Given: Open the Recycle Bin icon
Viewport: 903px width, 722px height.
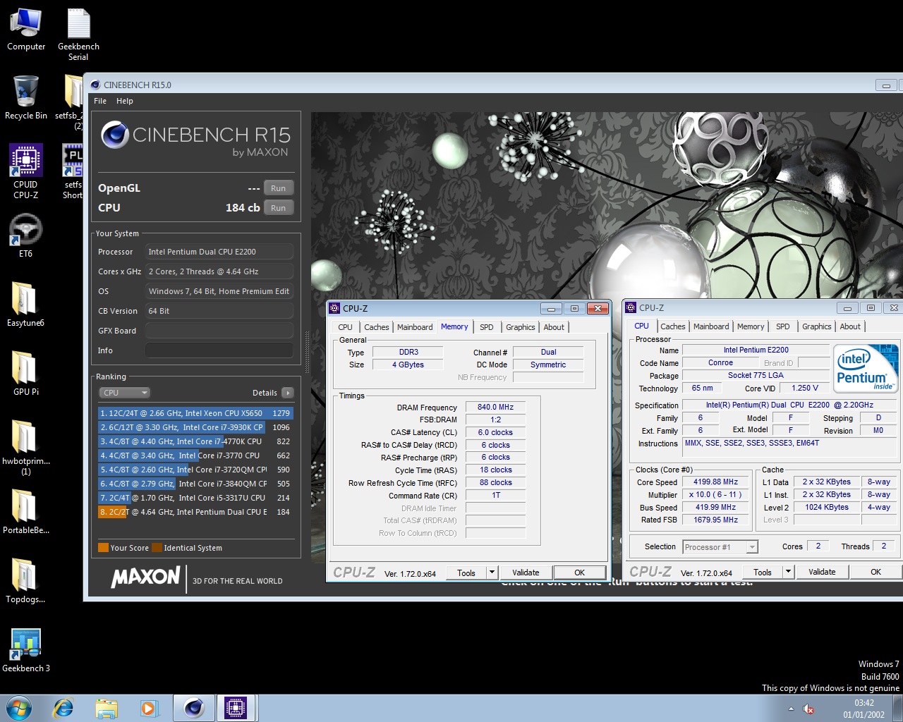Looking at the screenshot, I should tap(26, 97).
